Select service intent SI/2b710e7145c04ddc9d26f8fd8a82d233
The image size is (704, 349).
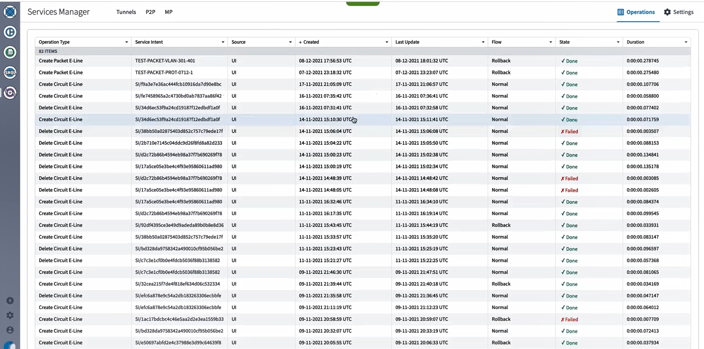coord(179,143)
